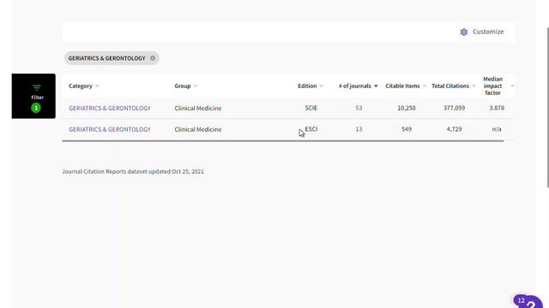Viewport: 549px width, 308px height.
Task: Click the Total Citations header label
Action: (x=449, y=86)
